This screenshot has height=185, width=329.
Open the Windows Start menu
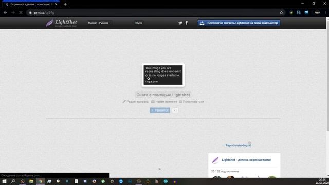pyautogui.click(x=4, y=181)
